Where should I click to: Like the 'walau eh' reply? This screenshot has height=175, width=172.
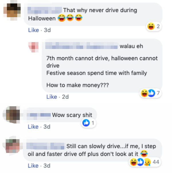52,97
